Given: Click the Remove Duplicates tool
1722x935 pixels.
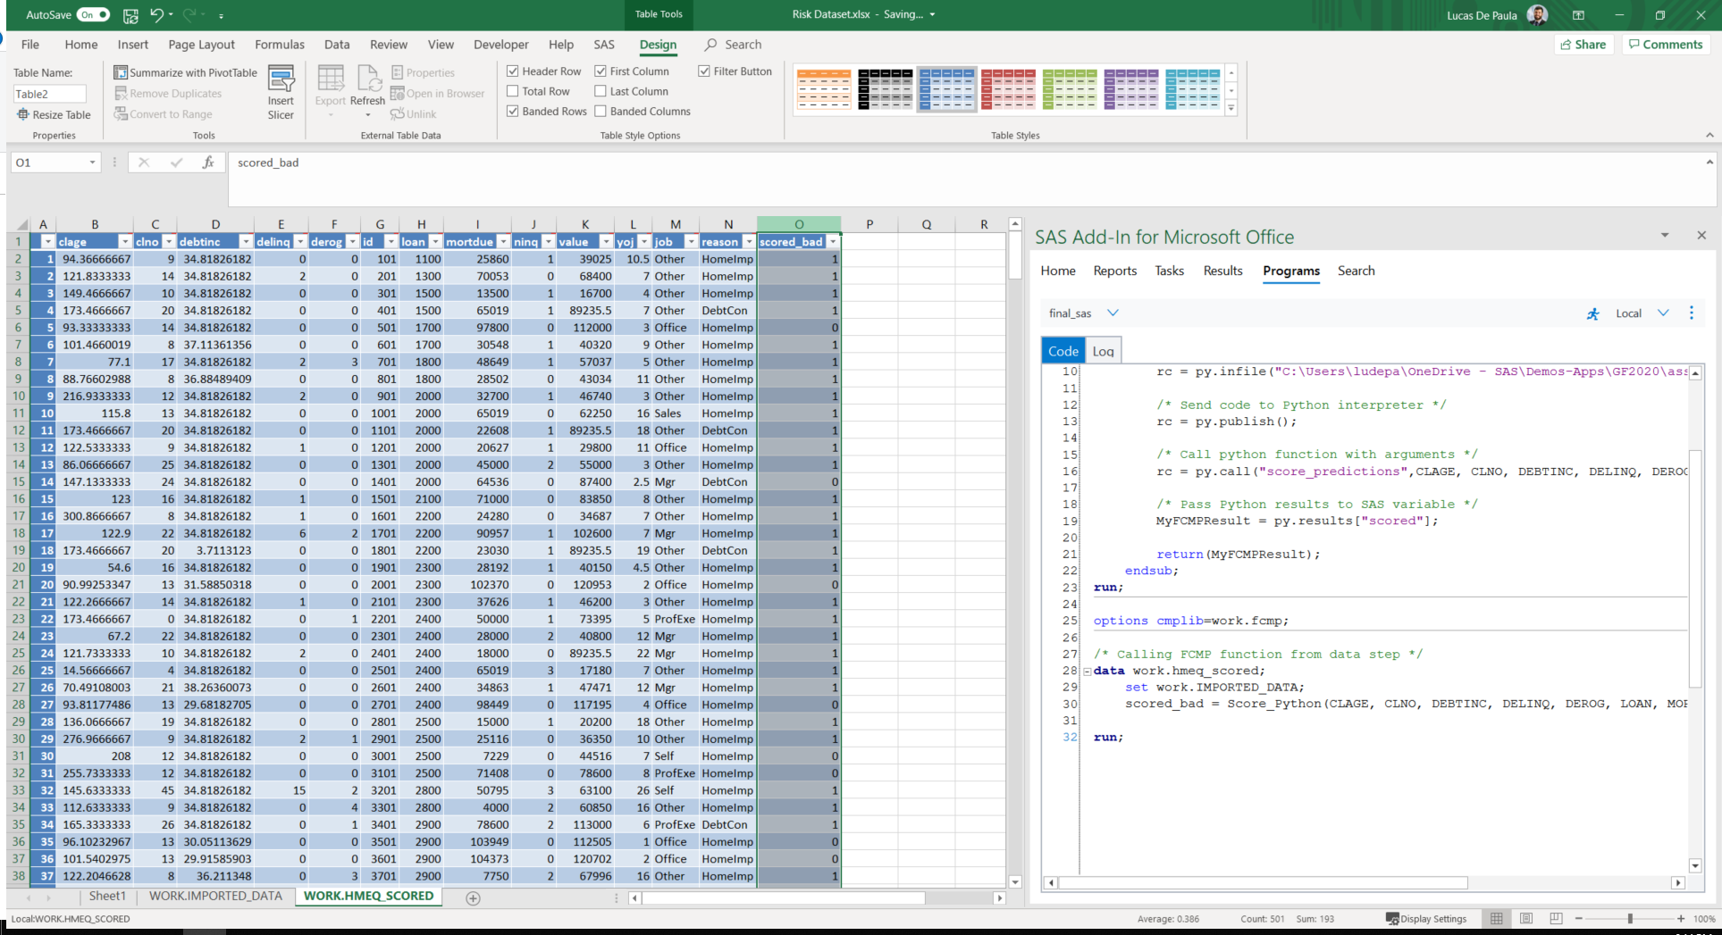Looking at the screenshot, I should (168, 93).
